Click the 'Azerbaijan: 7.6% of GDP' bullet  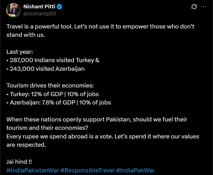[59, 102]
